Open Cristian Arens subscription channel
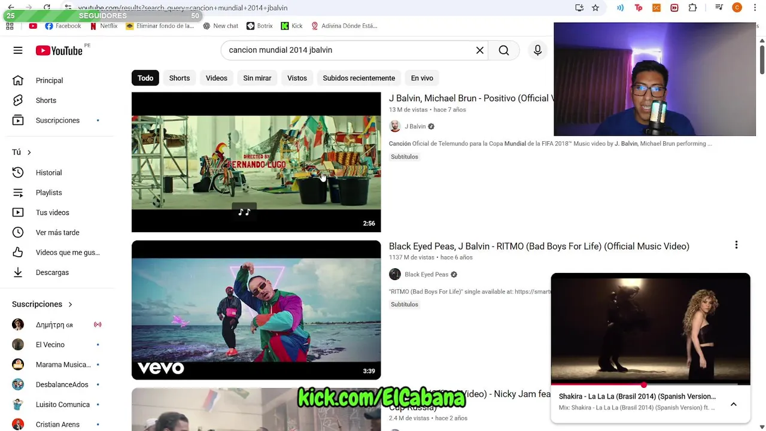Screen dimensions: 766x431 [x=57, y=424]
